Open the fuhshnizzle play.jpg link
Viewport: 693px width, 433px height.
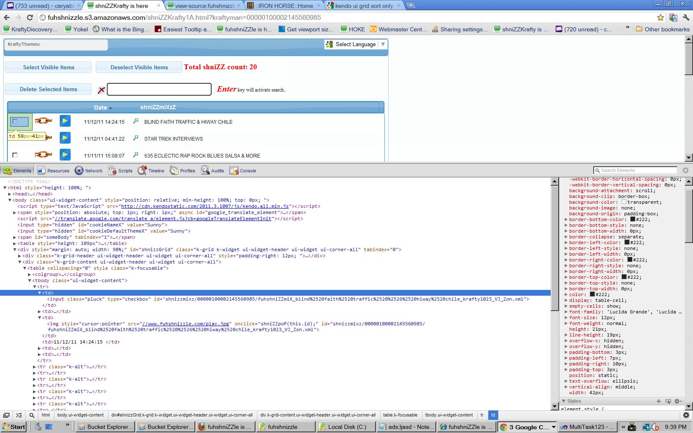[x=185, y=324]
